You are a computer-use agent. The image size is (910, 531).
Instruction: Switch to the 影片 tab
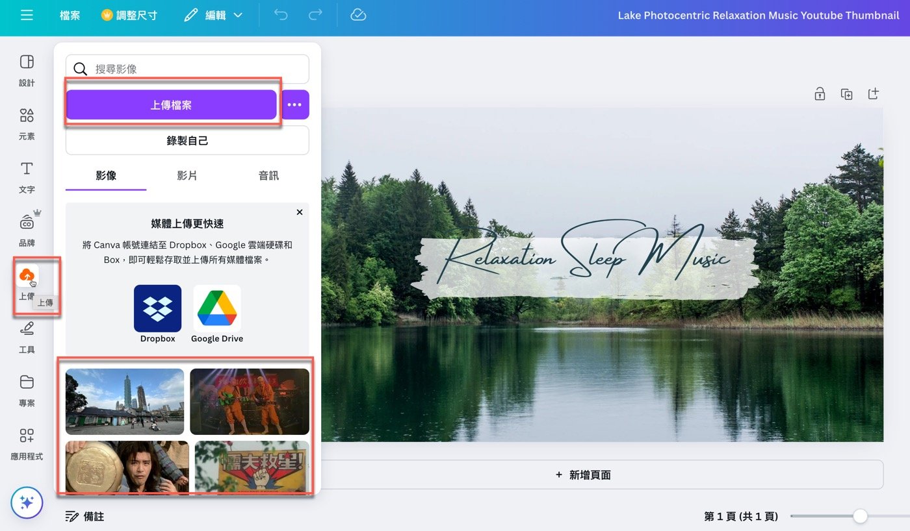(187, 176)
